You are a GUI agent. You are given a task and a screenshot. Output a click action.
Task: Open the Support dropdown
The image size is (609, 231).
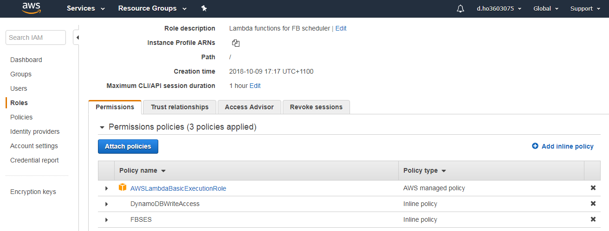[585, 8]
